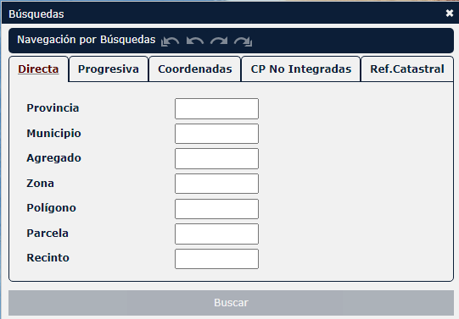Focus the Polígono input box
This screenshot has width=459, height=319.
(x=216, y=209)
